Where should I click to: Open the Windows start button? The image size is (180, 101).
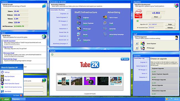click(6, 99)
